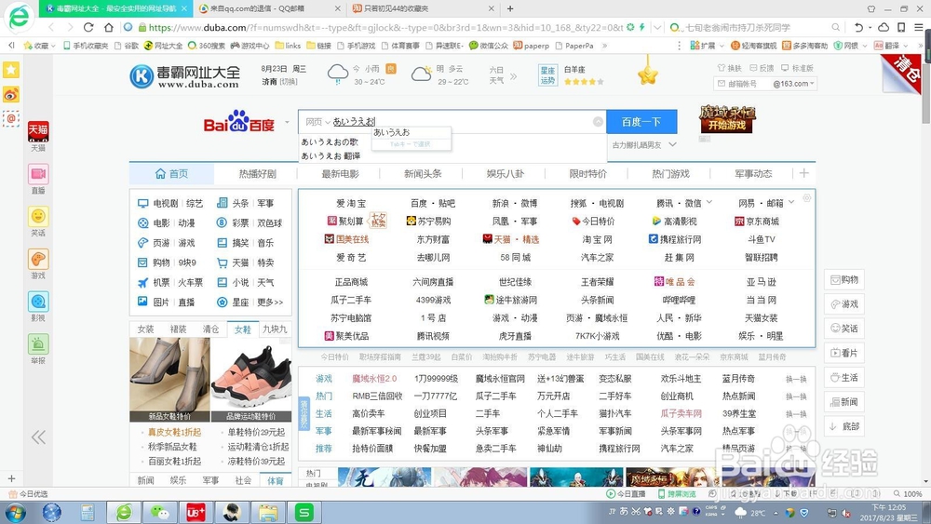Screen dimensions: 931x524
Task: Click the browser search magnifier icon
Action: click(x=835, y=27)
